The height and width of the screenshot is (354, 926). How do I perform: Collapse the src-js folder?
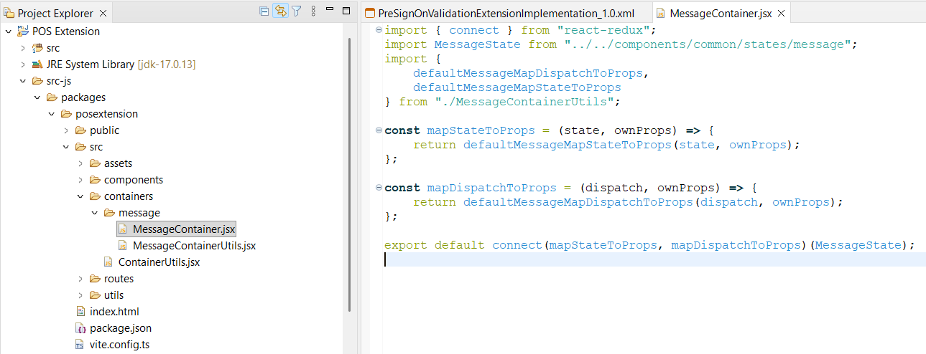22,81
